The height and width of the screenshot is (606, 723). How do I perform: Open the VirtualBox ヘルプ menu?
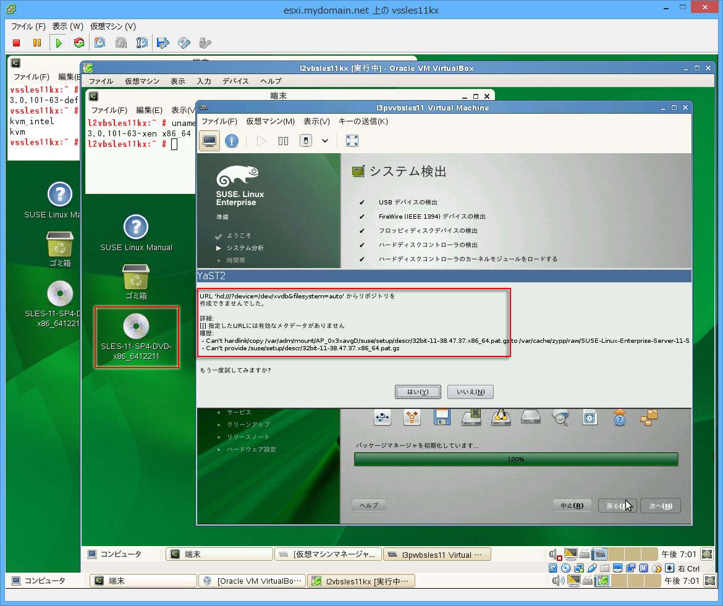click(271, 81)
